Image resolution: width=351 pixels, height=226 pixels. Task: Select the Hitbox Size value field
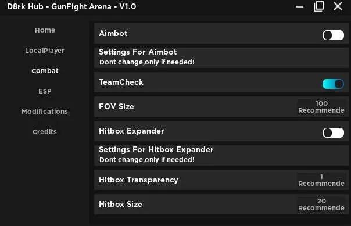pyautogui.click(x=321, y=205)
